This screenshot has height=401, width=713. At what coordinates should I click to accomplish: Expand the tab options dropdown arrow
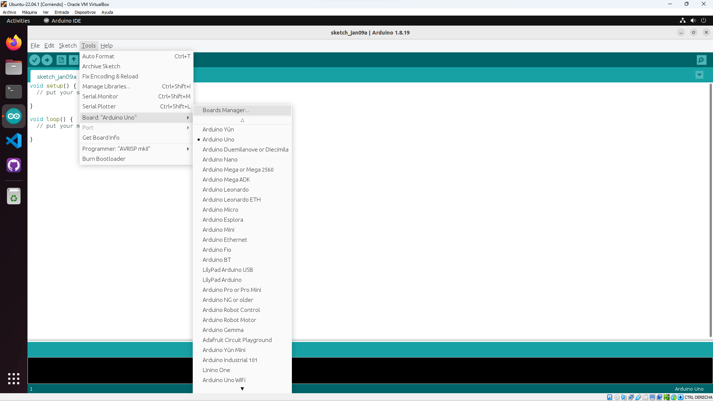(699, 75)
